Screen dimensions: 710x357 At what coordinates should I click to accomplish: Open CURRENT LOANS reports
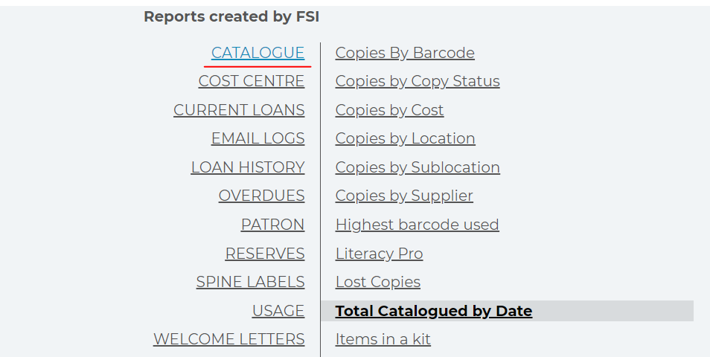click(x=239, y=110)
